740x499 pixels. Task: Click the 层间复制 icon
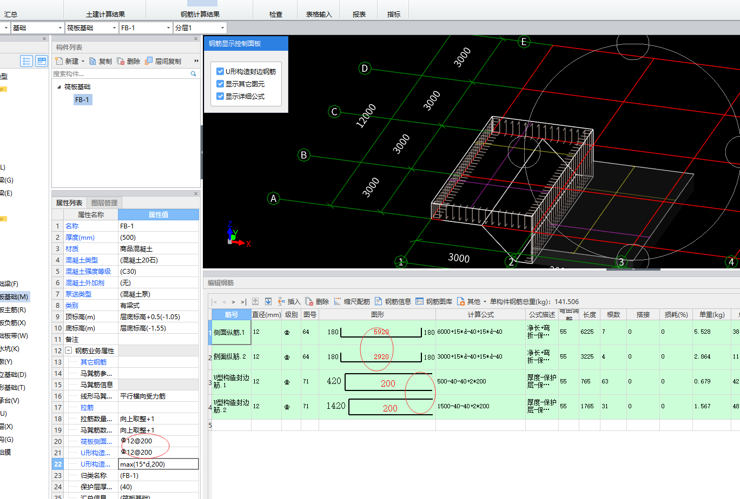pyautogui.click(x=149, y=61)
